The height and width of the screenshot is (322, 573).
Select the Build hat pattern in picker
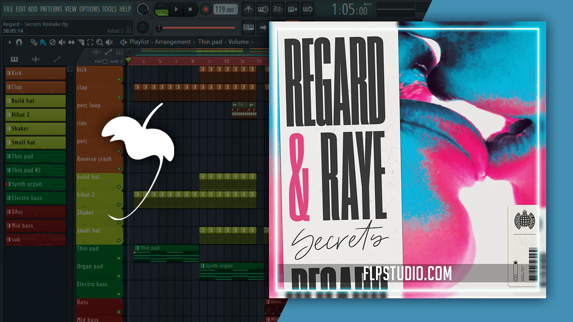35,101
